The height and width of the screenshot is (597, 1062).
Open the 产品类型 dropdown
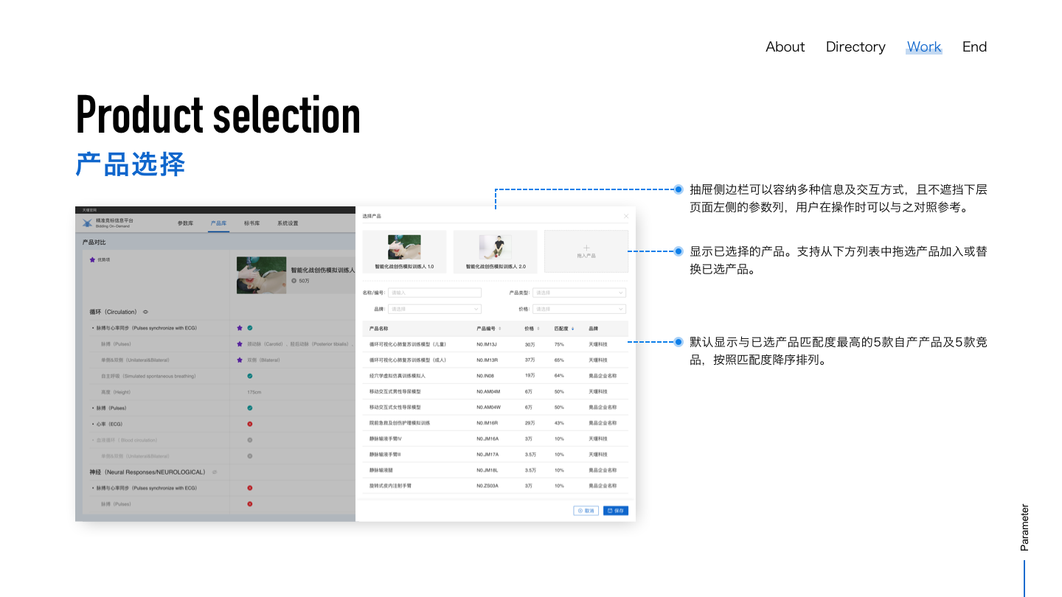pos(579,293)
